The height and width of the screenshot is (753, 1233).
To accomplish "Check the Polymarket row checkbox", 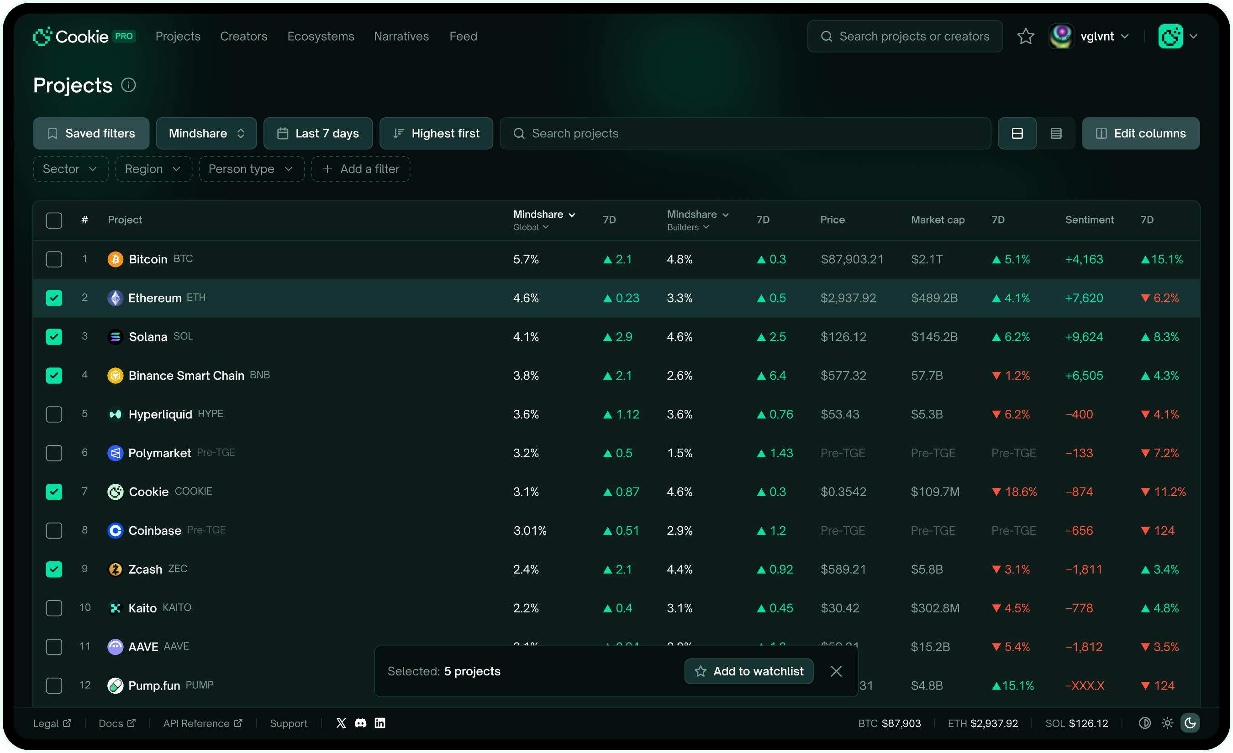I will (54, 453).
